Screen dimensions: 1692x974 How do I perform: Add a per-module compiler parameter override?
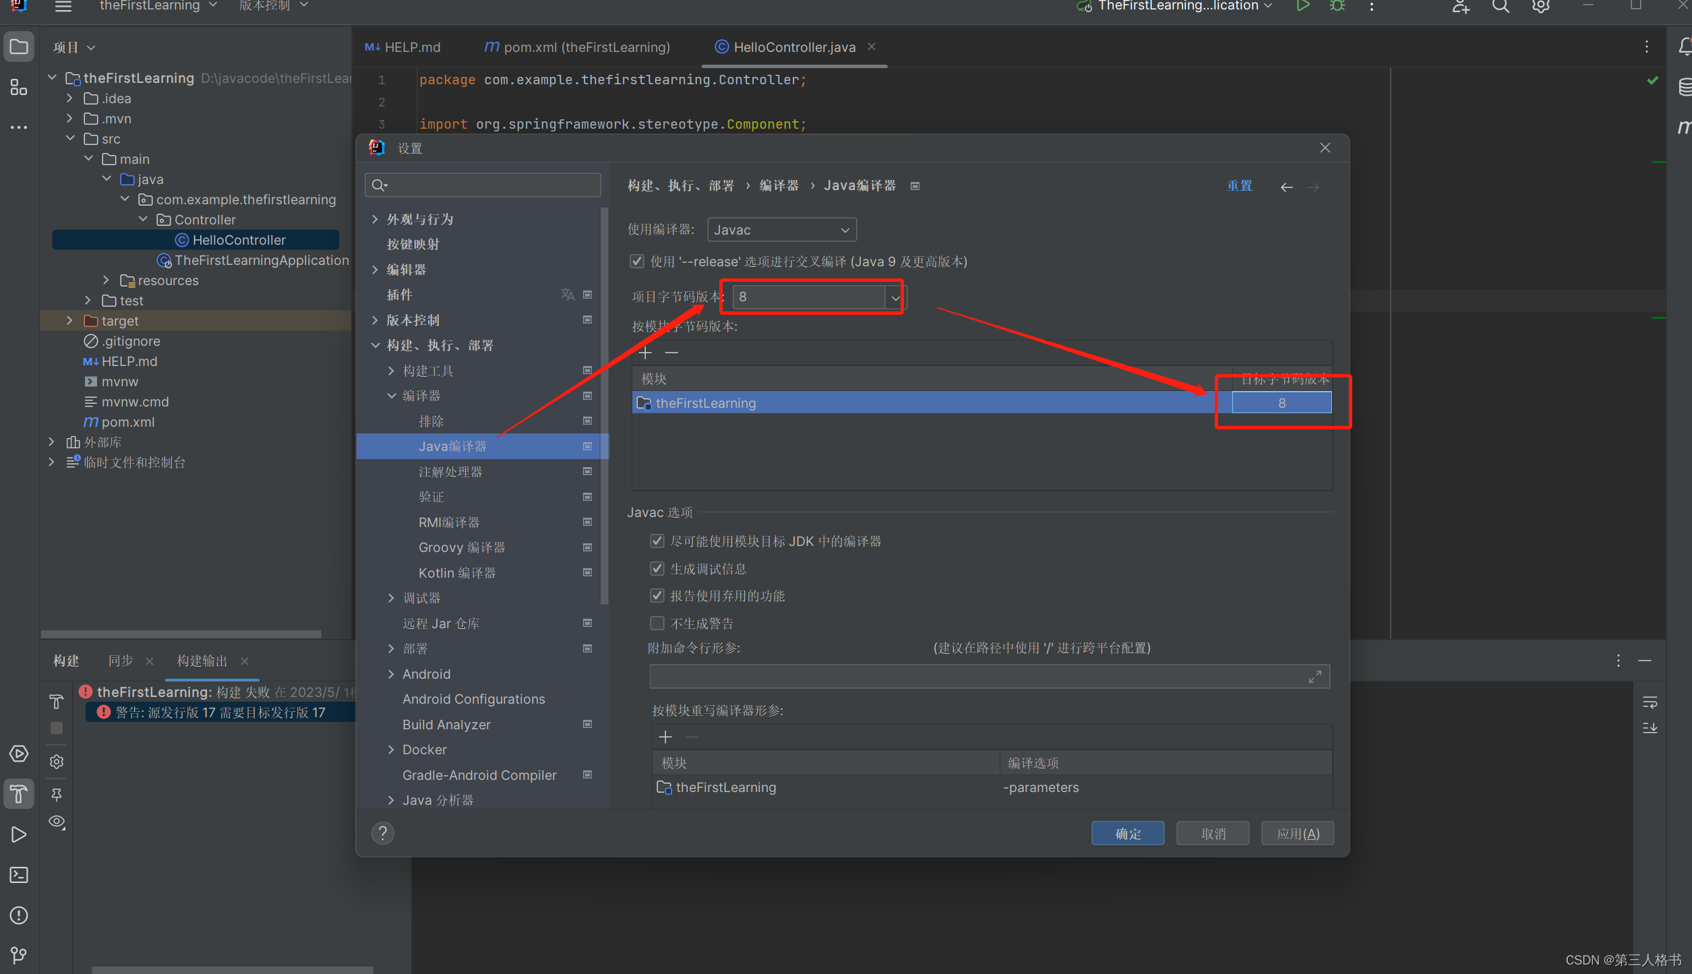pyautogui.click(x=665, y=737)
